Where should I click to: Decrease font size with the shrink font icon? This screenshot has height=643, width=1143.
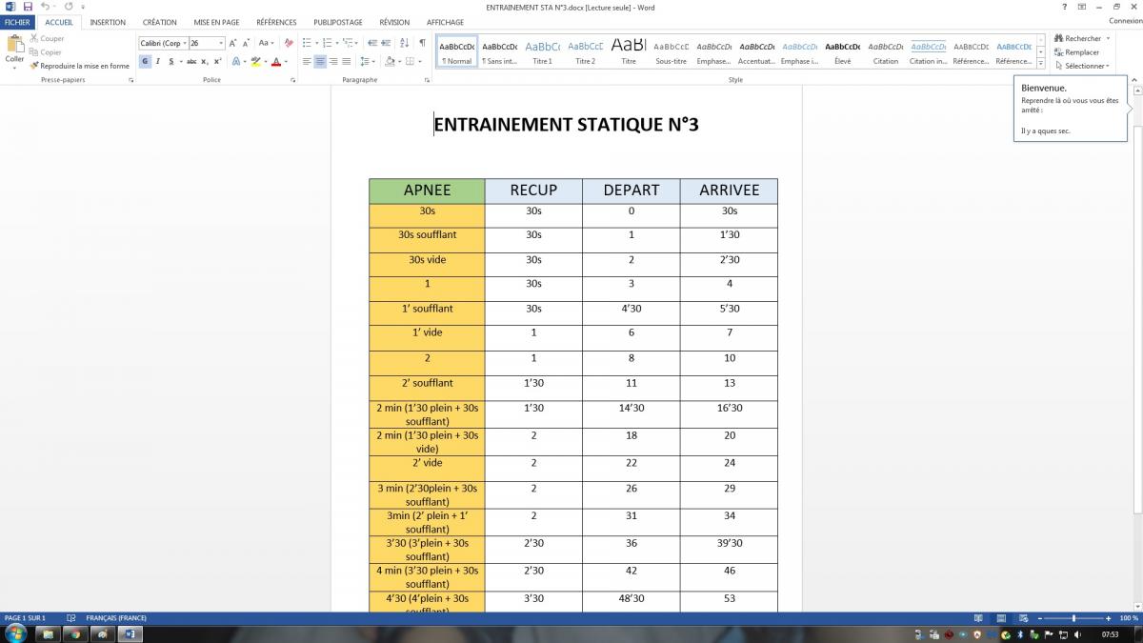[247, 43]
